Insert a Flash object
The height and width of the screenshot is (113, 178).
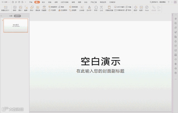[147, 9]
